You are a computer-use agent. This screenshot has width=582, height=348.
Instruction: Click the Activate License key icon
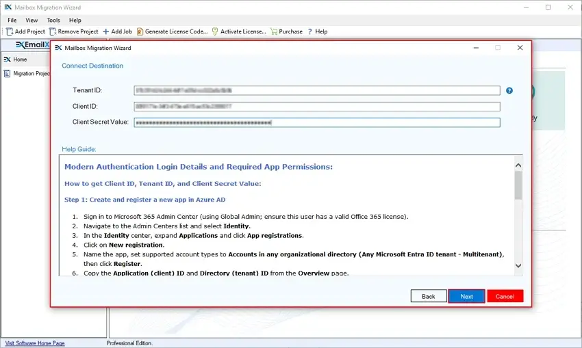pyautogui.click(x=215, y=31)
